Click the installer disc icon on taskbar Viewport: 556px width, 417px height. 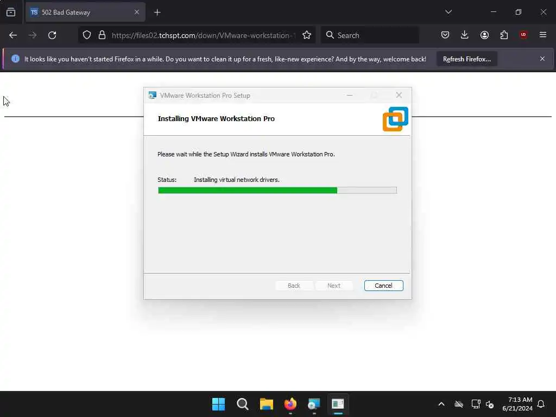pos(314,404)
